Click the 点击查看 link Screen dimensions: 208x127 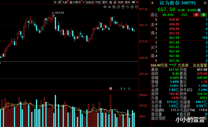(x=200, y=65)
